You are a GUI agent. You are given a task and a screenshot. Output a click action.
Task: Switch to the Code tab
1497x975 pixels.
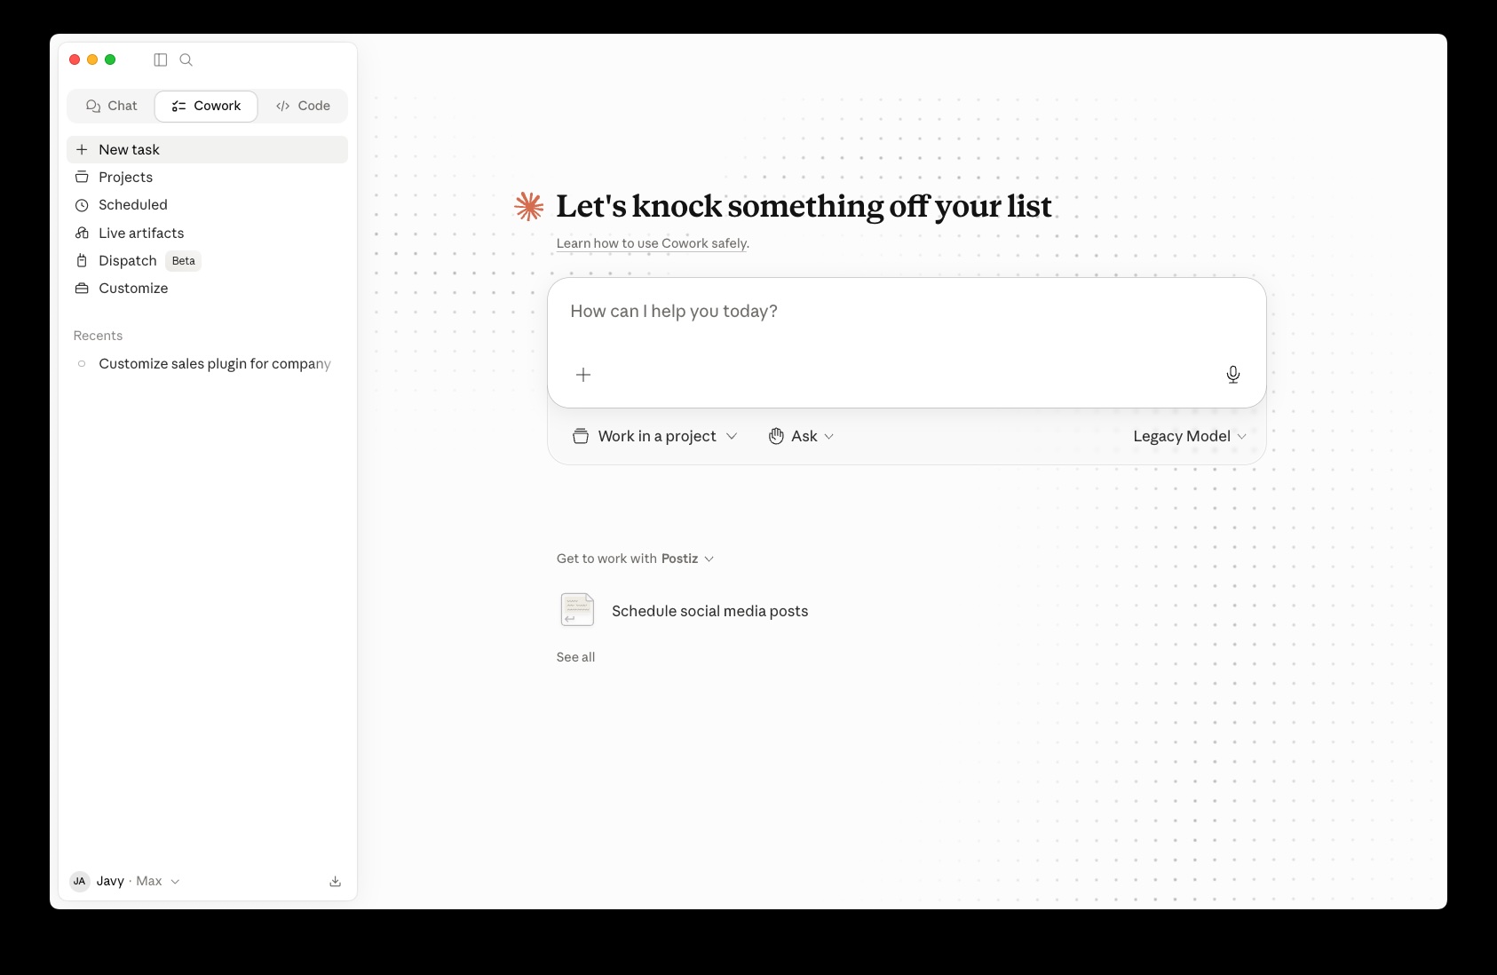[303, 106]
